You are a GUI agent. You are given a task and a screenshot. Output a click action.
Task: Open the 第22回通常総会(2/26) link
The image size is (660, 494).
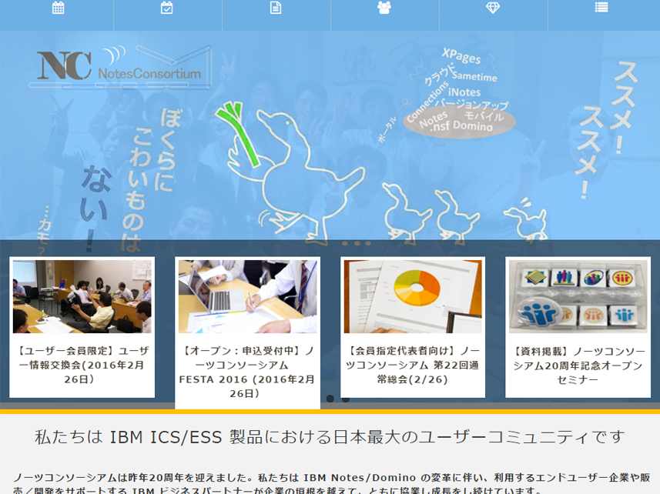click(x=413, y=365)
